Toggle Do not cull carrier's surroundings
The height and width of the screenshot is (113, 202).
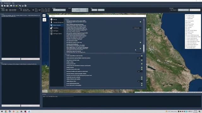142,85
